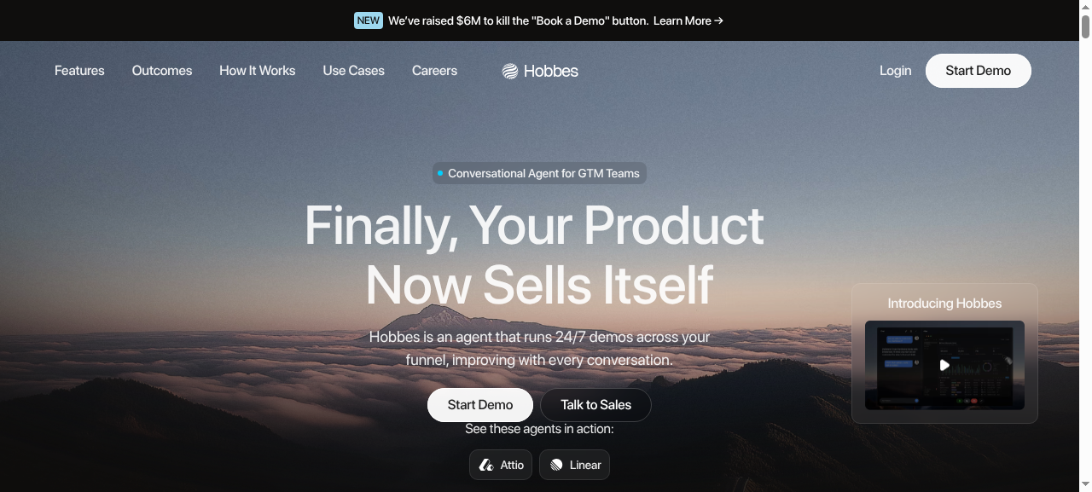Click the blue dot on GTM Teams badge
The height and width of the screenshot is (492, 1092).
[x=440, y=173]
